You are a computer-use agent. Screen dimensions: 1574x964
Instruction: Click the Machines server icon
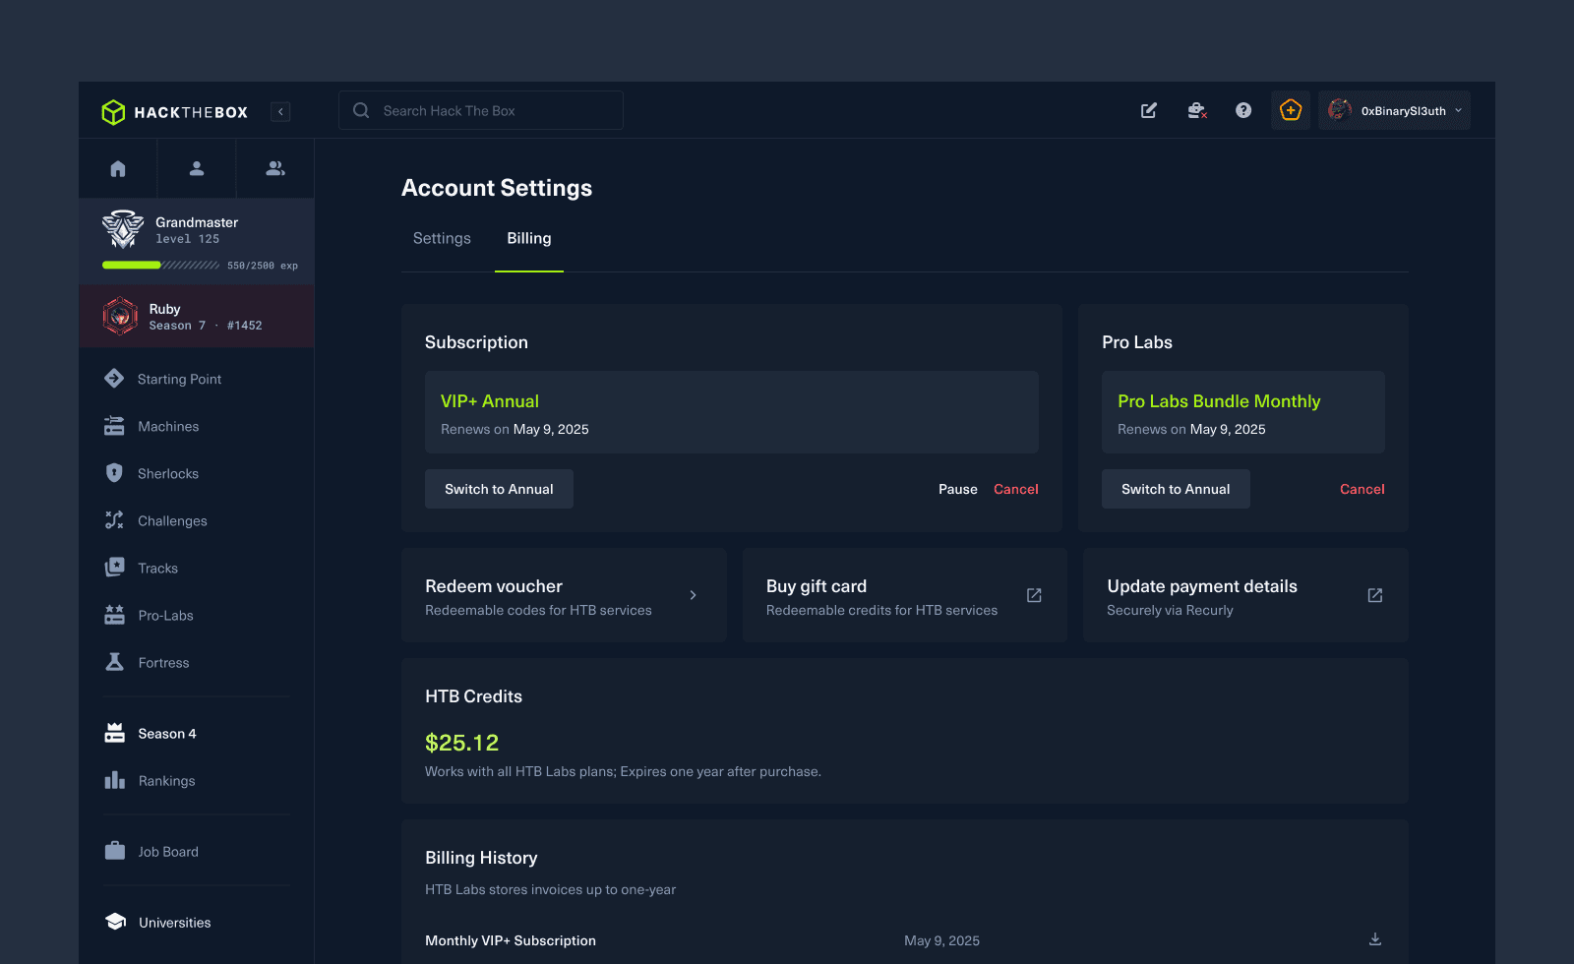pyautogui.click(x=114, y=426)
